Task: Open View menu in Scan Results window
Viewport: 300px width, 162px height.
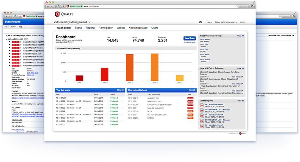Action: point(13,27)
